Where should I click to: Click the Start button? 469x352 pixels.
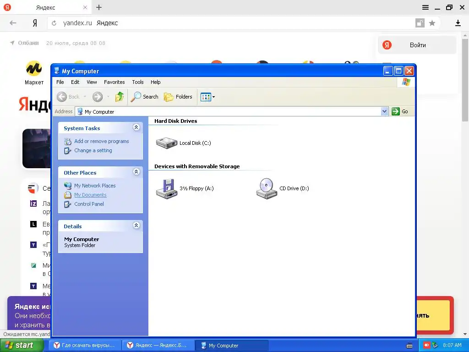tap(21, 345)
